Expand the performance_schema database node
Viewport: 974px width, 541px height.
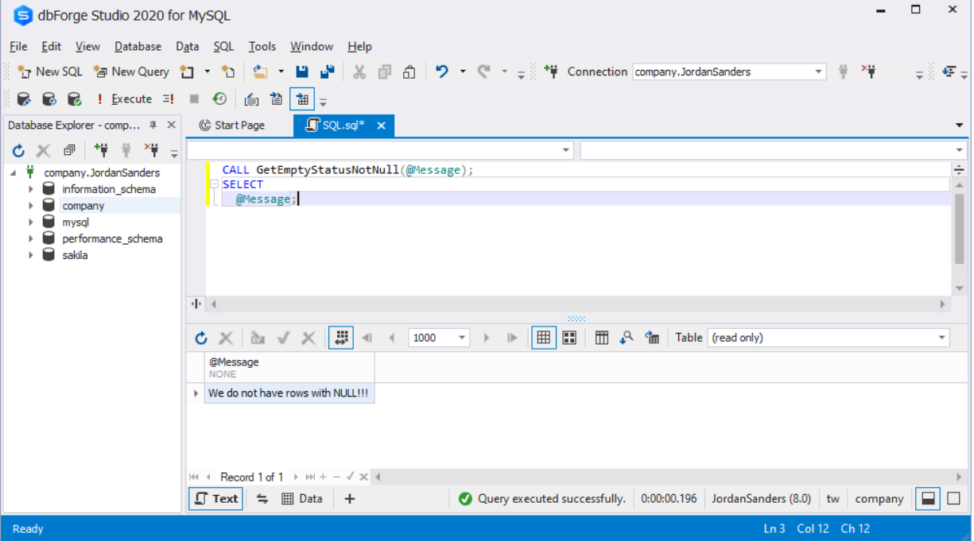coord(31,239)
